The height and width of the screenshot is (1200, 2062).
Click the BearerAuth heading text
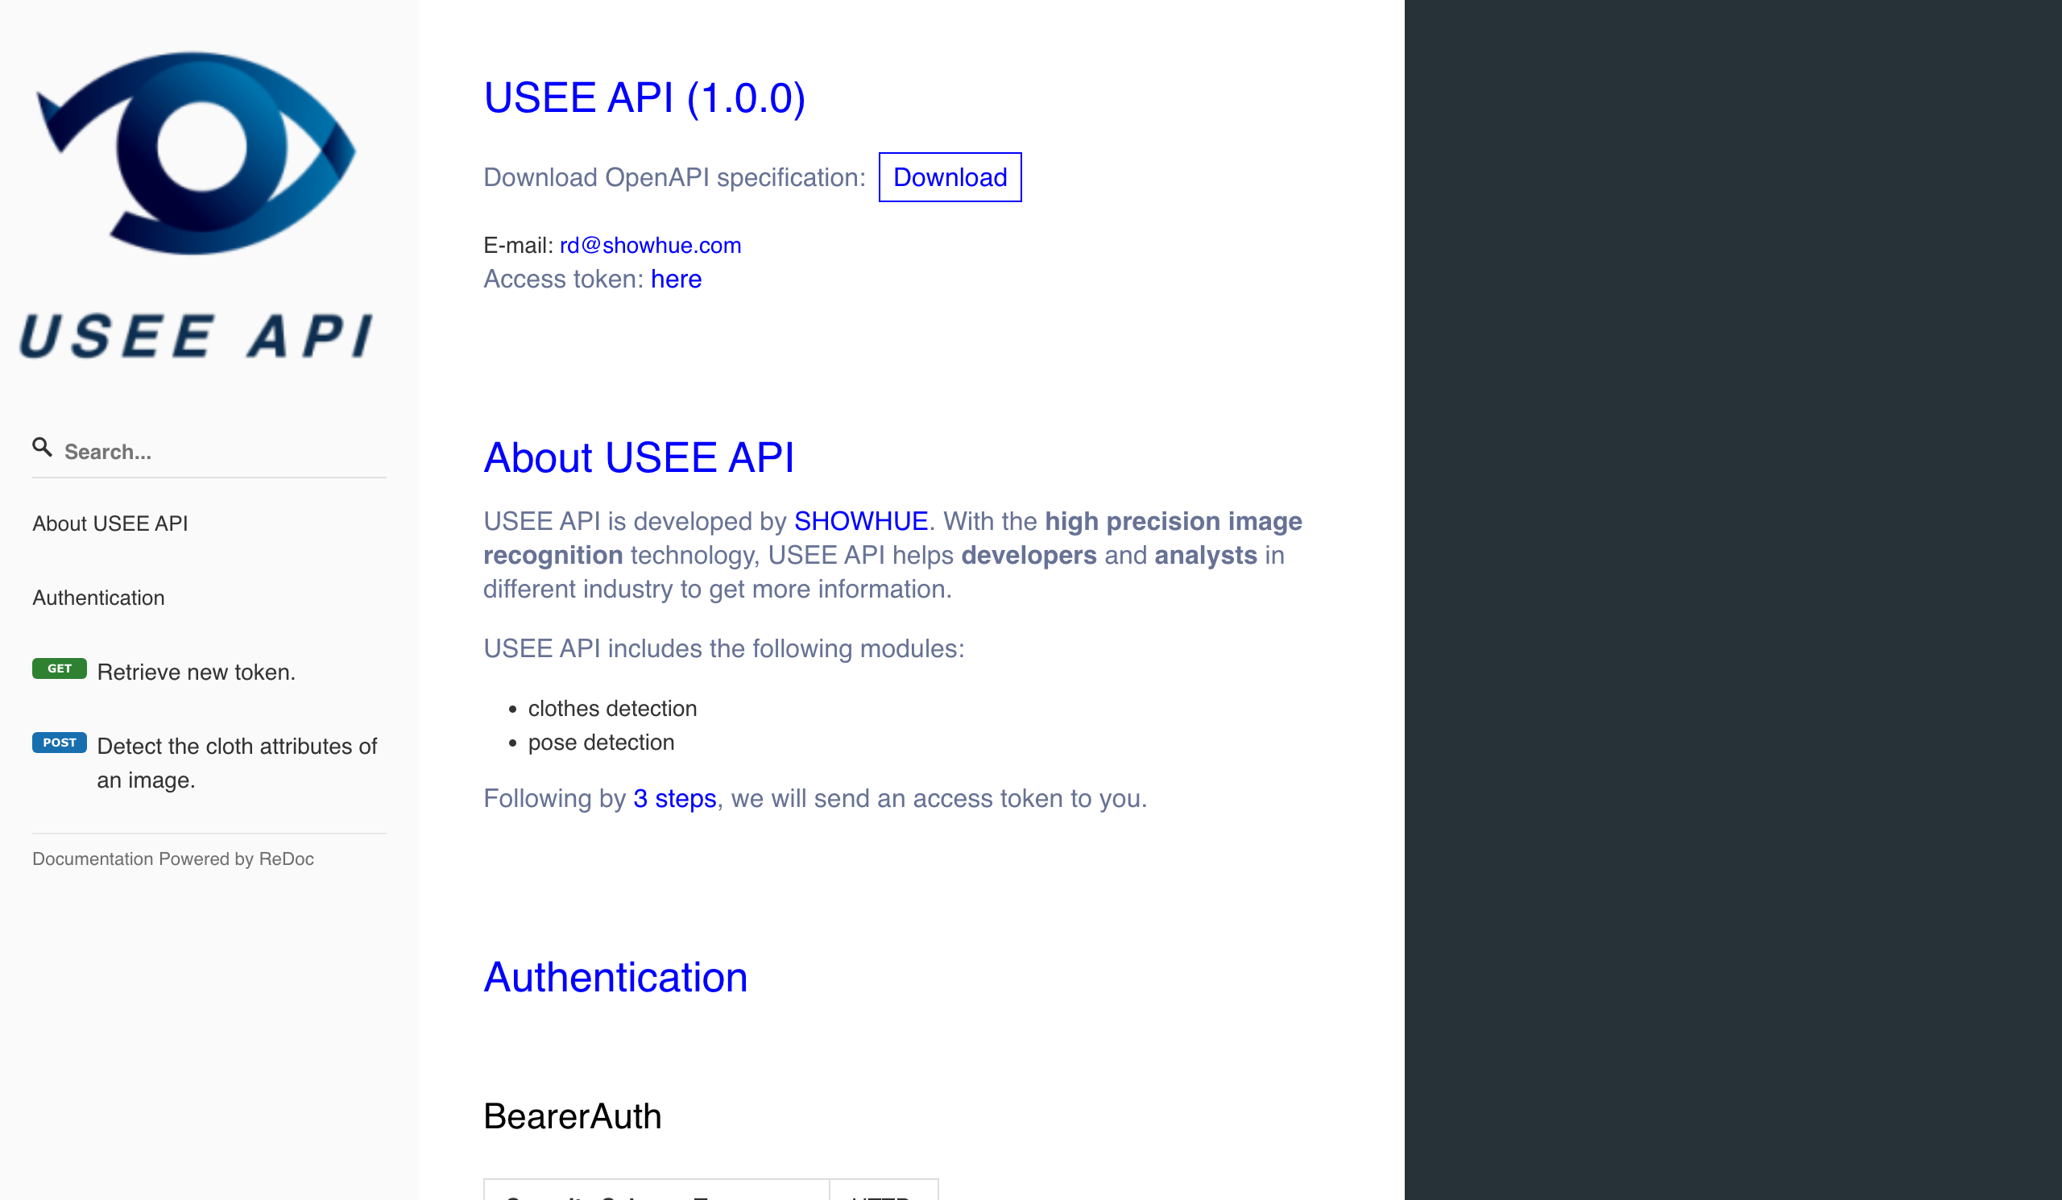[573, 1116]
